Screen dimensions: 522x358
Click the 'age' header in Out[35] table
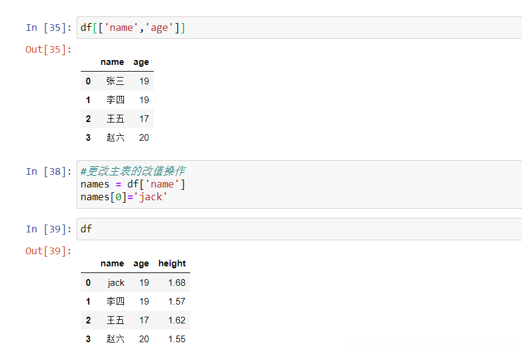141,62
